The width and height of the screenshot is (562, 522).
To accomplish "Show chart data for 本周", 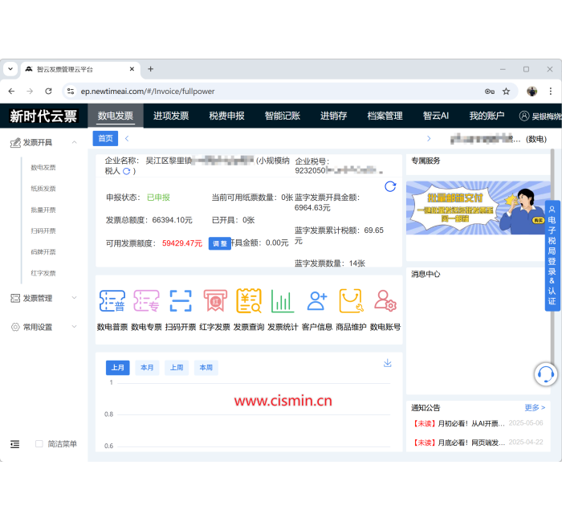I will tap(206, 368).
